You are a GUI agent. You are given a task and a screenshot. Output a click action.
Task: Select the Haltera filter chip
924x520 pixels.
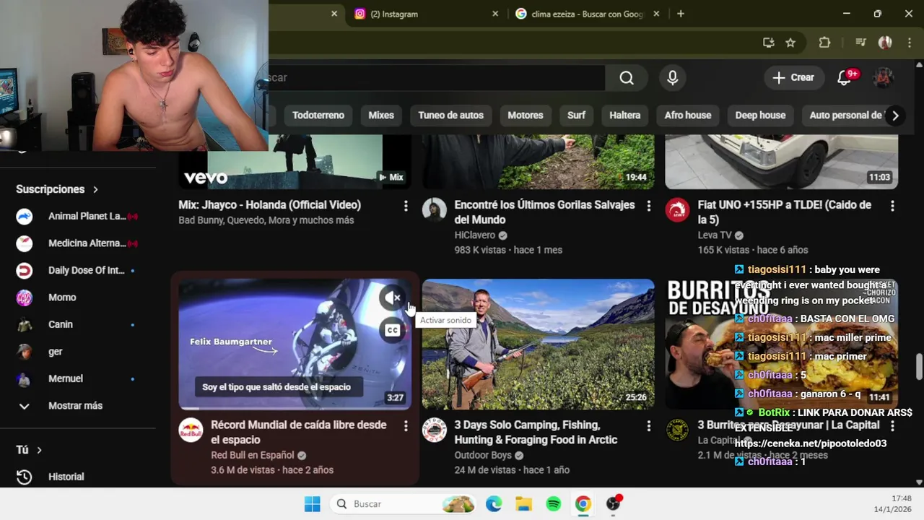pyautogui.click(x=625, y=116)
